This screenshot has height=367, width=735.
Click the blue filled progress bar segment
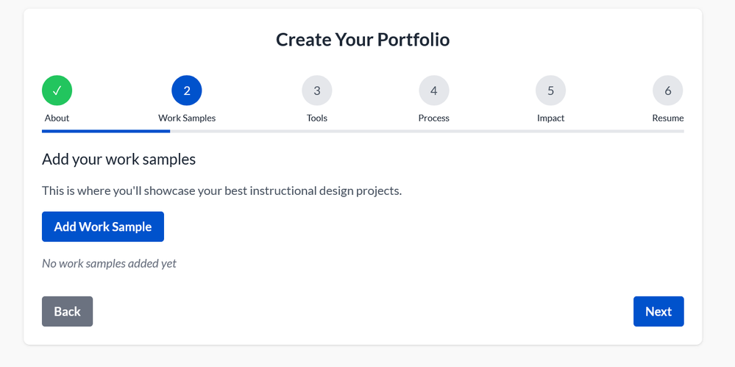tap(106, 131)
